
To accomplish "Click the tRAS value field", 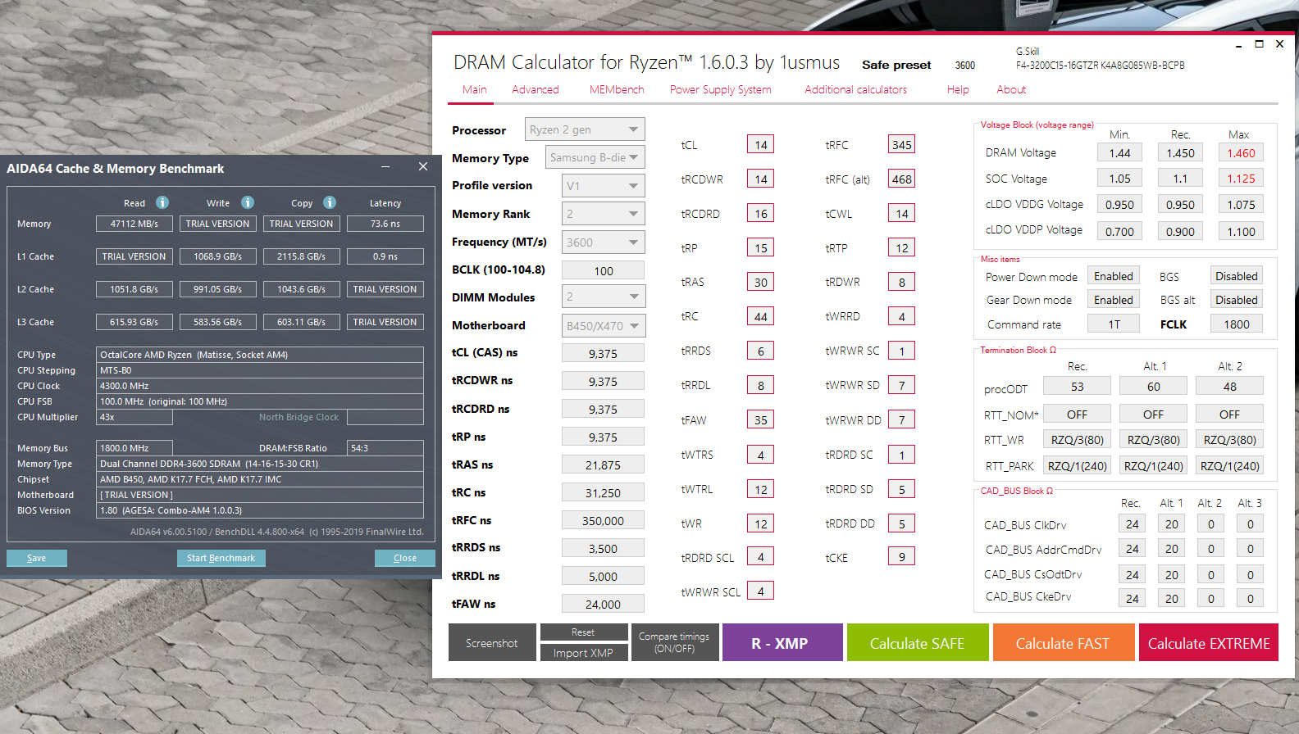I will coord(761,282).
